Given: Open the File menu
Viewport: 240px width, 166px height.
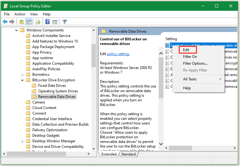Looking at the screenshot, I should (x=7, y=14).
